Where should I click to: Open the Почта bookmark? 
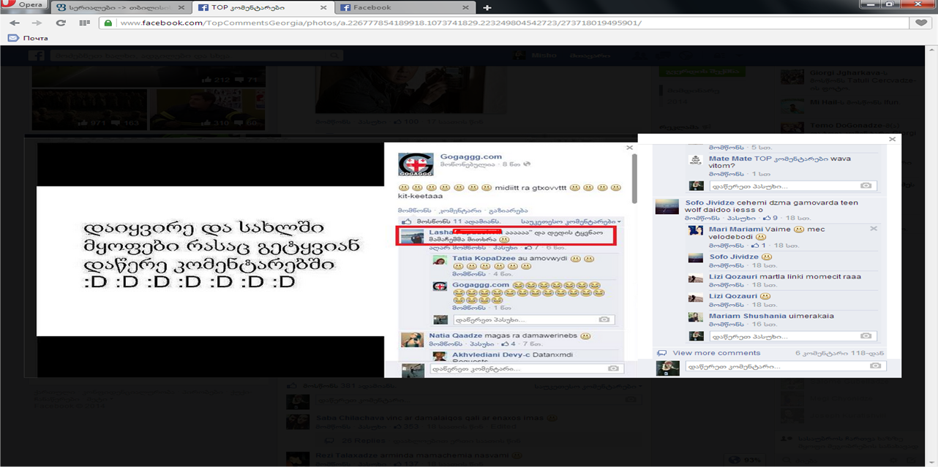(29, 37)
